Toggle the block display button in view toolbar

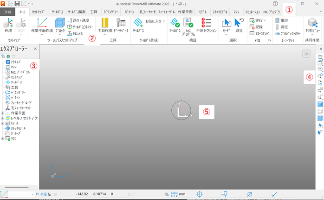click(320, 119)
